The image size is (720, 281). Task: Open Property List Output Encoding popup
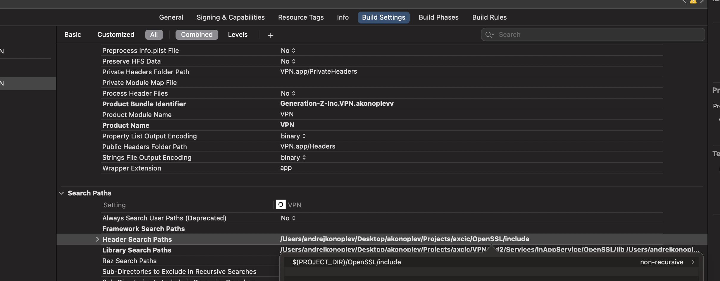(x=293, y=136)
